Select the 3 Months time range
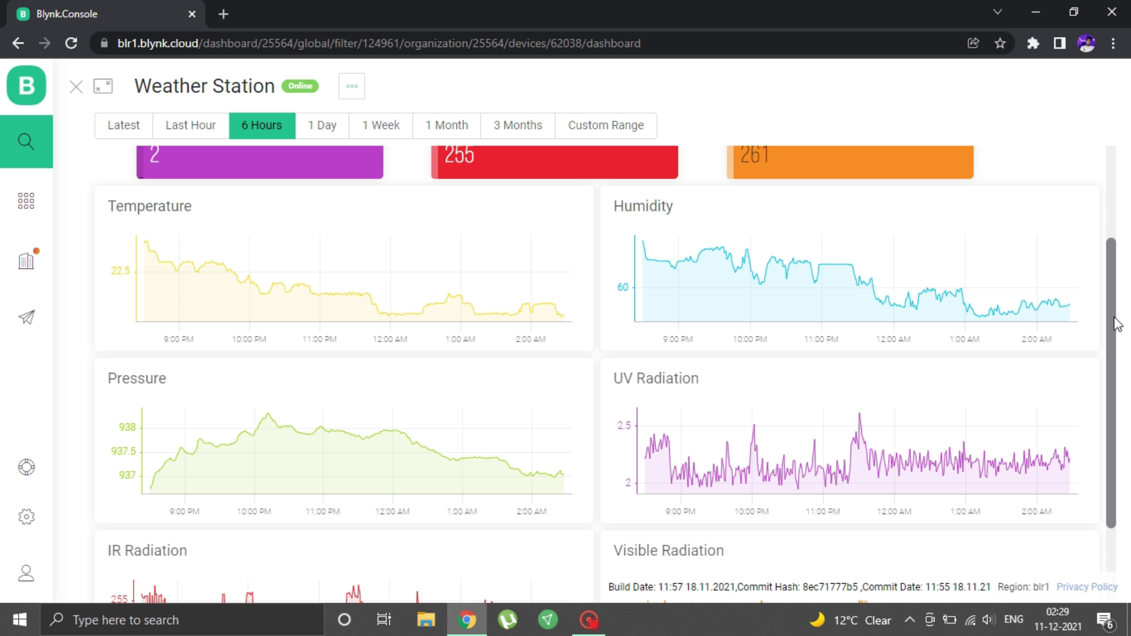The width and height of the screenshot is (1131, 636). (x=518, y=125)
